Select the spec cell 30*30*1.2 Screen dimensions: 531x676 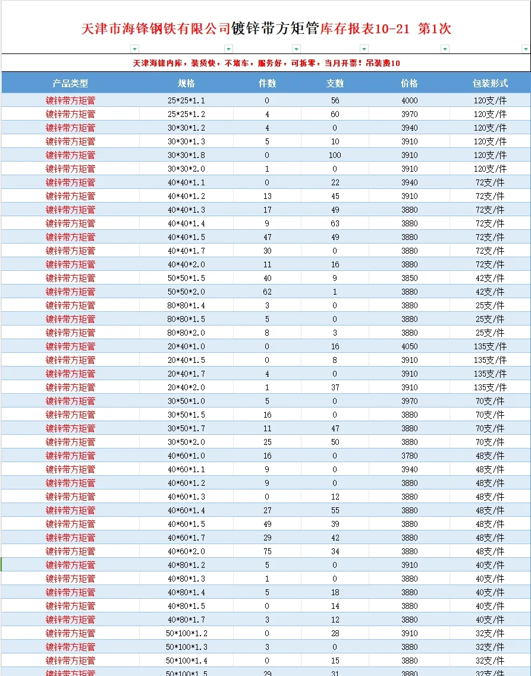(x=186, y=128)
